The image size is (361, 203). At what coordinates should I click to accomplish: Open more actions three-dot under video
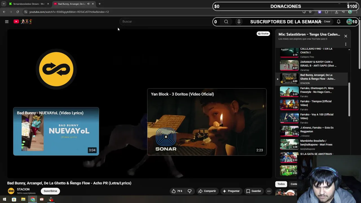(x=269, y=191)
